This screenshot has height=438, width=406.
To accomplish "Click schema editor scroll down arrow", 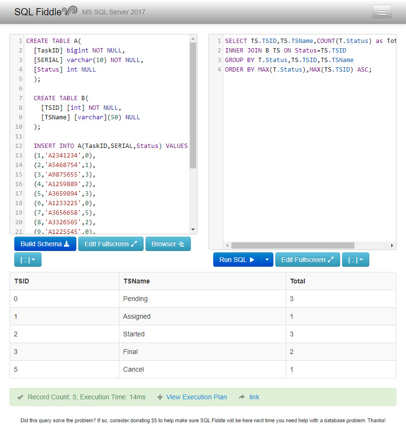I will (x=193, y=229).
